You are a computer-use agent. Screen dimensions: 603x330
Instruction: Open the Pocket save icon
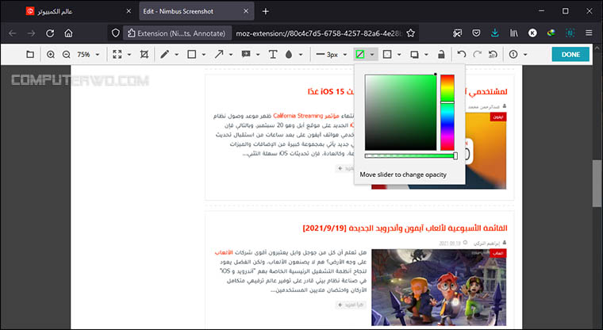(476, 33)
